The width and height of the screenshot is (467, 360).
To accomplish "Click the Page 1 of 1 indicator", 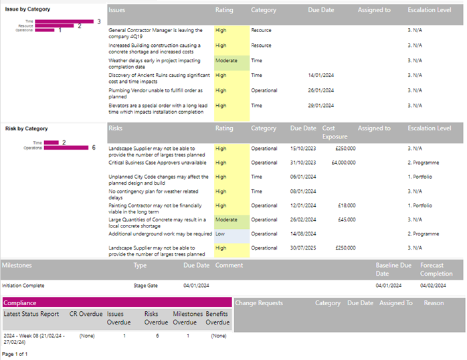I will coord(15,353).
